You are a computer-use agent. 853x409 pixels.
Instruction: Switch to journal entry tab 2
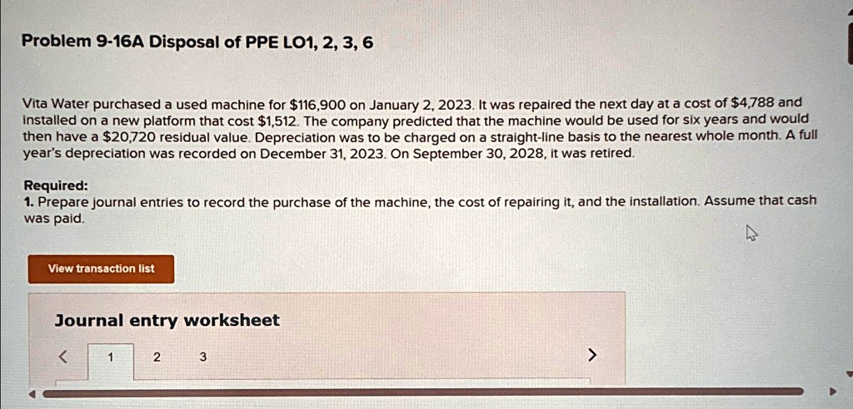157,357
